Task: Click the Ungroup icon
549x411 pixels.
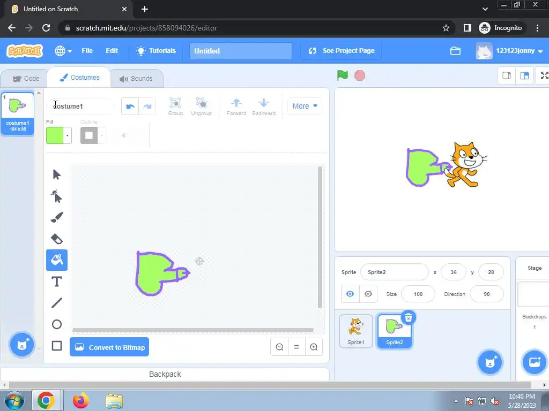Action: point(202,106)
